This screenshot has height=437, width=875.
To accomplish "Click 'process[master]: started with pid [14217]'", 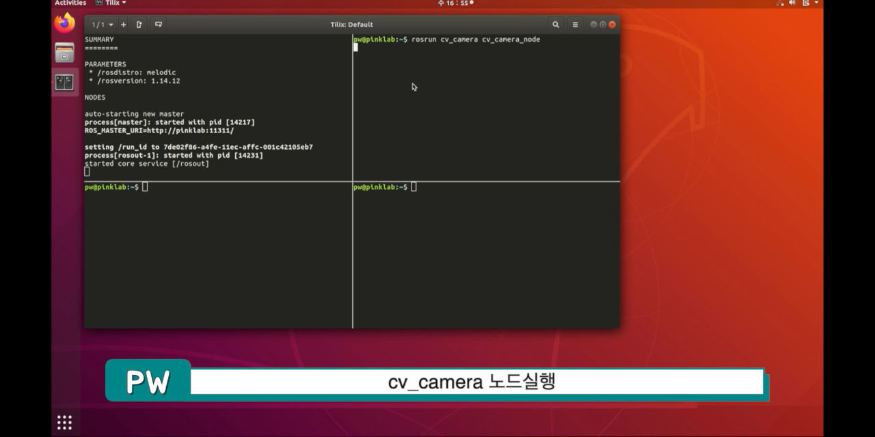I will (170, 122).
